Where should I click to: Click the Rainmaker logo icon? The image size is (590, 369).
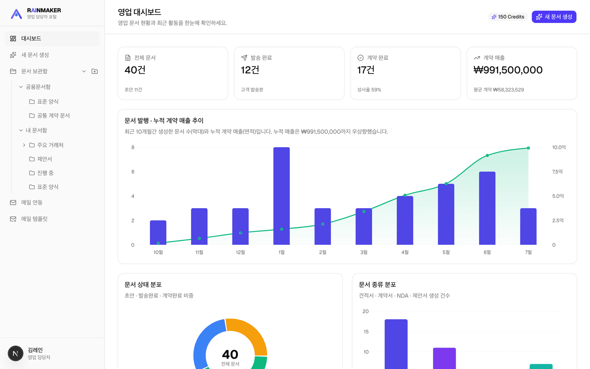point(16,14)
